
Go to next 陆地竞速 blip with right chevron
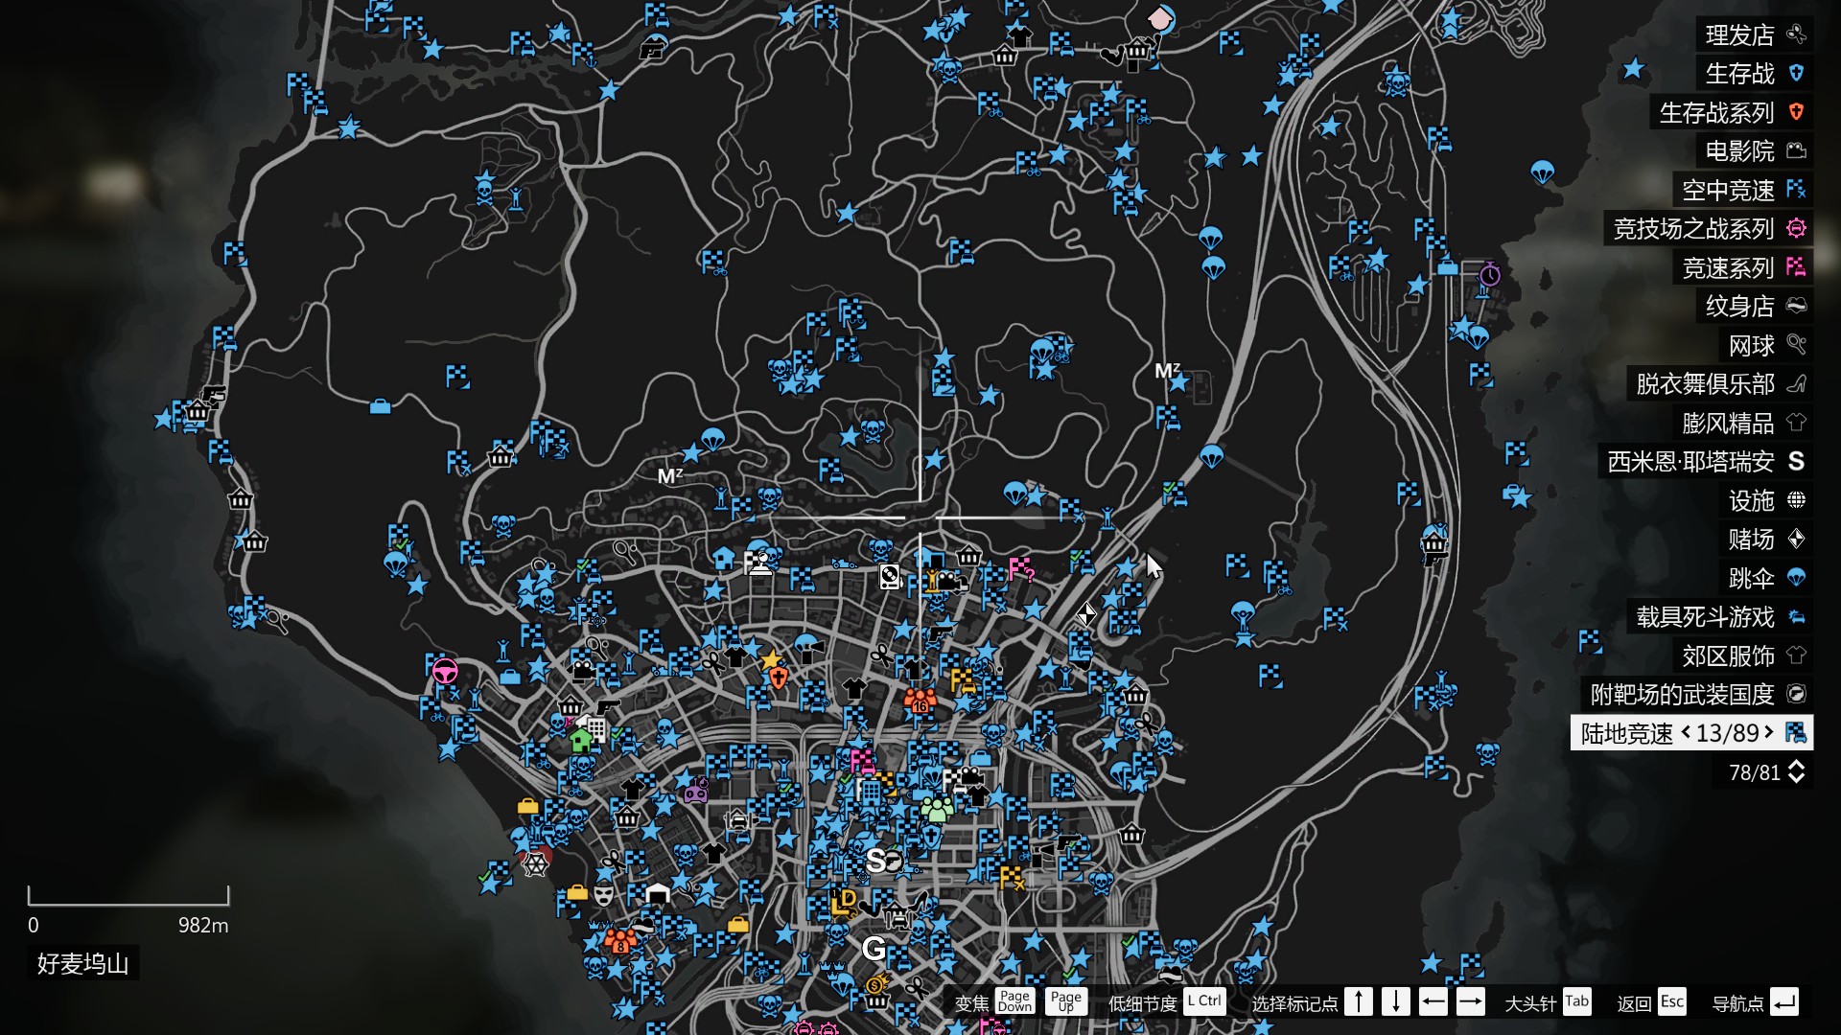pyautogui.click(x=1769, y=733)
